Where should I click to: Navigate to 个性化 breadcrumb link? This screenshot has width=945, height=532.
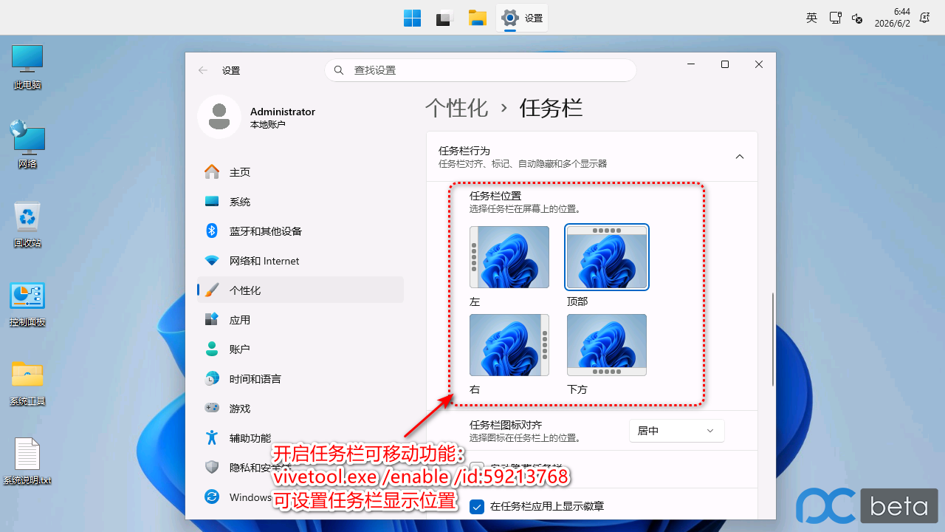point(457,109)
